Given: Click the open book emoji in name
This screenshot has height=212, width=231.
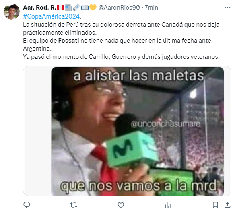Looking at the screenshot, I should (85, 8).
